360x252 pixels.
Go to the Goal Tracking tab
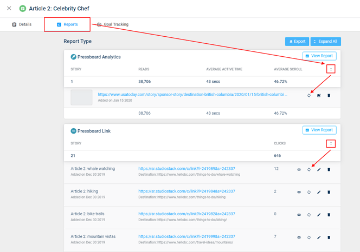(x=113, y=24)
